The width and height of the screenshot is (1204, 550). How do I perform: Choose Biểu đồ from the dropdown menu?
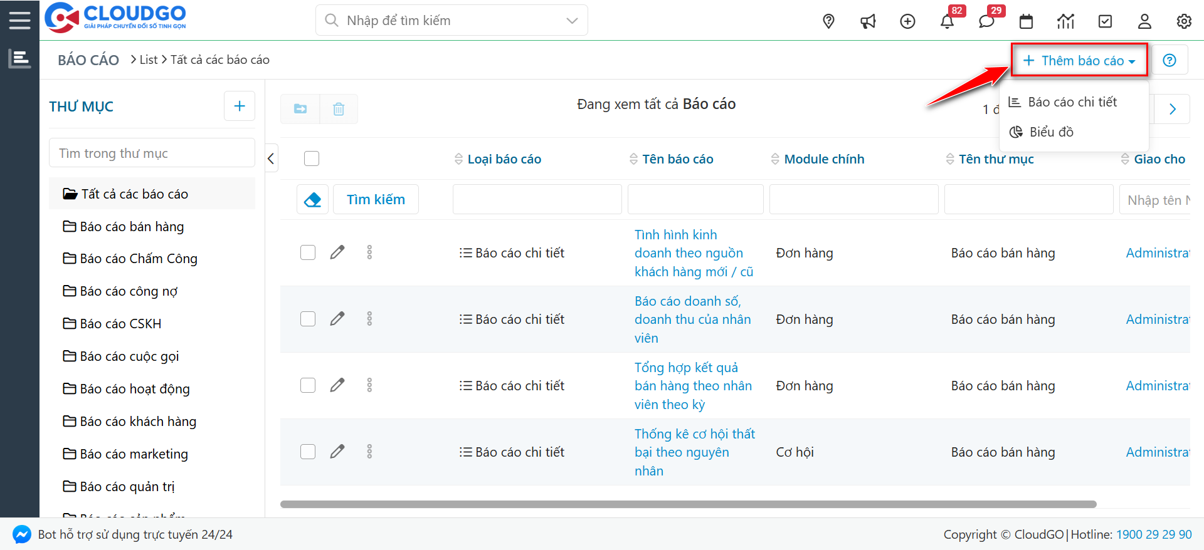1051,132
